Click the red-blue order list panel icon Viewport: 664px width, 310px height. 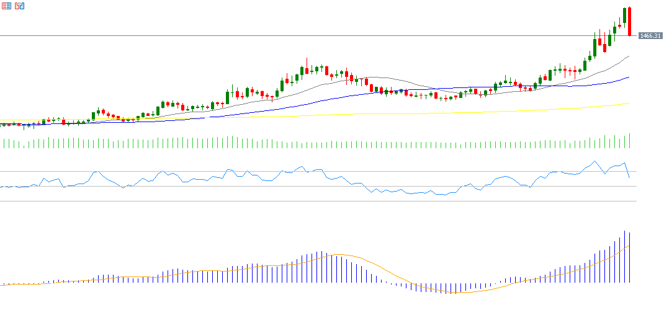[6, 6]
